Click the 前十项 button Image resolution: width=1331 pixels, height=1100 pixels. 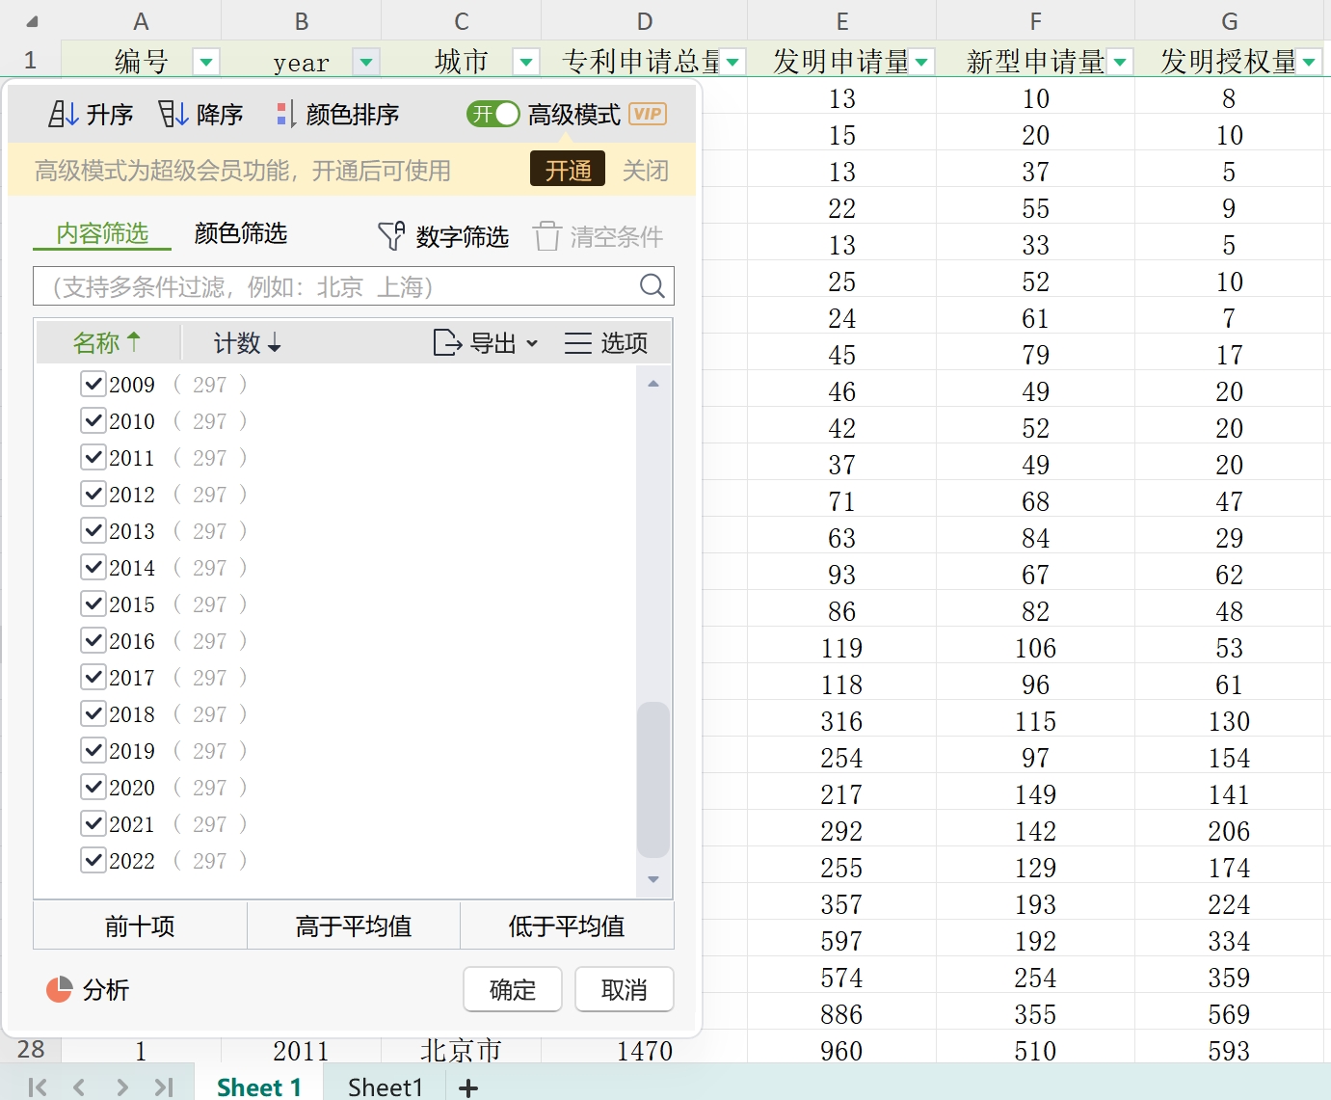point(141,926)
